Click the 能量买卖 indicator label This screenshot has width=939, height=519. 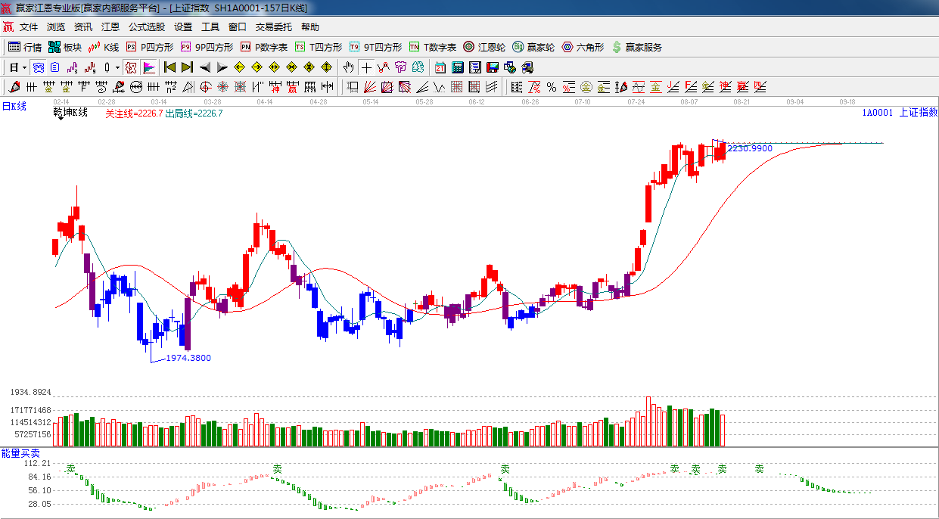(20, 452)
